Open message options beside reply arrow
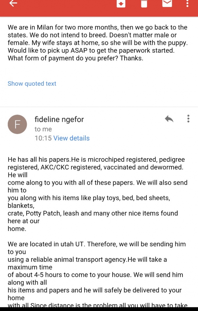 tap(188, 119)
